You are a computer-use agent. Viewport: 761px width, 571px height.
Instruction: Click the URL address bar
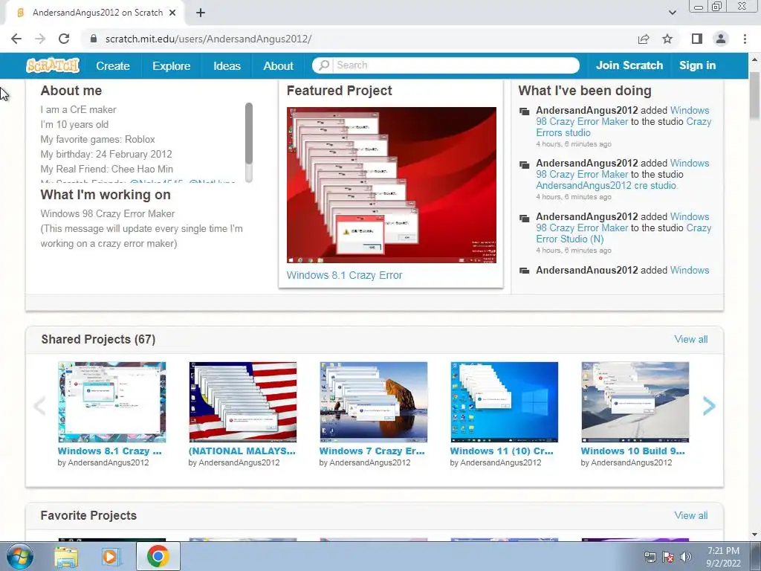359,39
